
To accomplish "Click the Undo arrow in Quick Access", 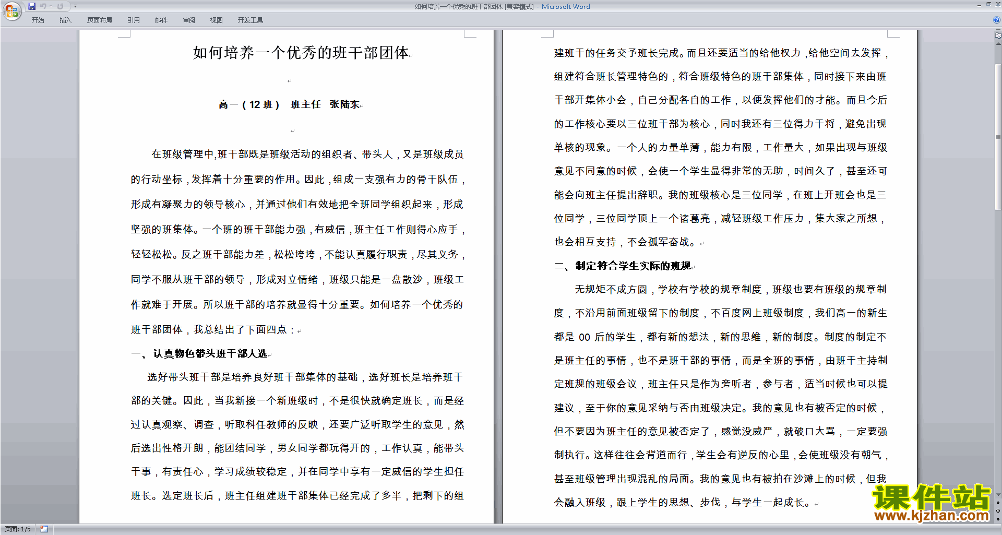I will point(43,6).
